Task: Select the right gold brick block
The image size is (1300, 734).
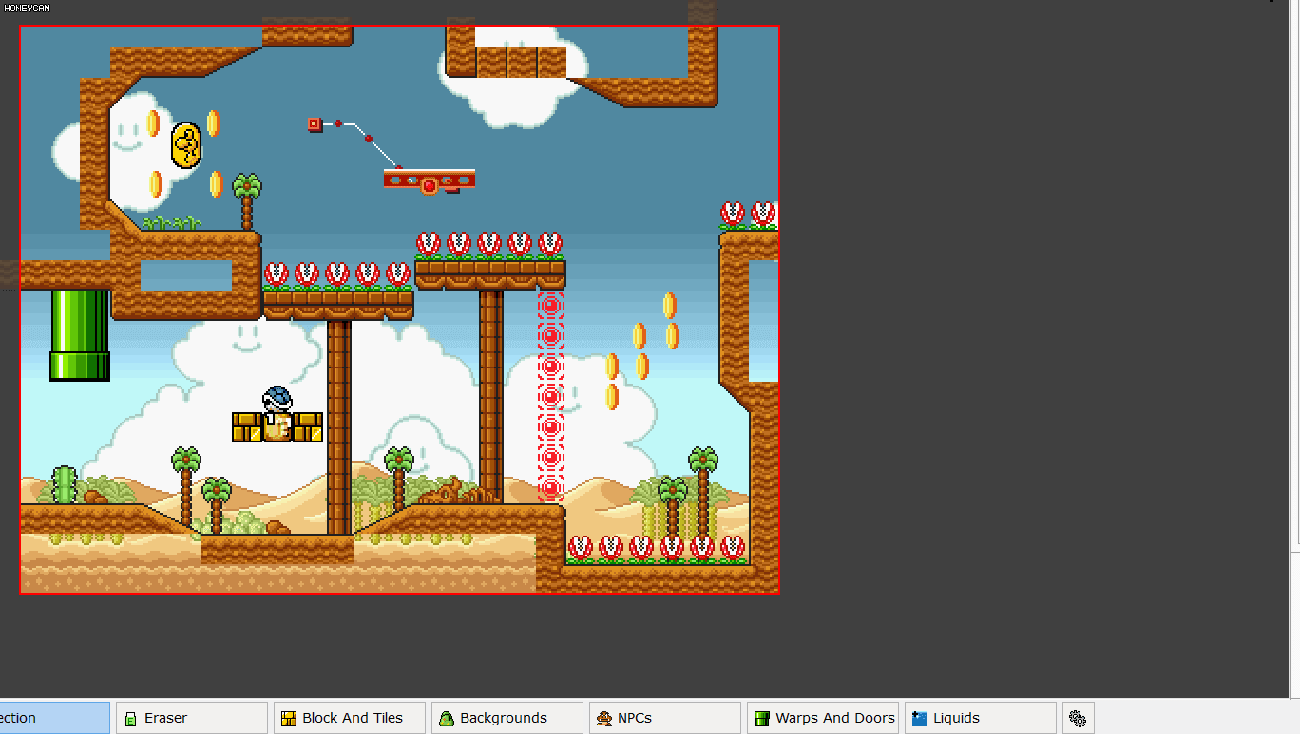Action: [308, 427]
